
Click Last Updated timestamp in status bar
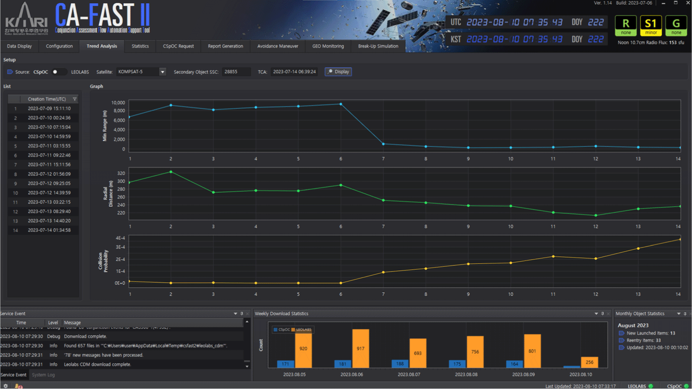pos(580,386)
